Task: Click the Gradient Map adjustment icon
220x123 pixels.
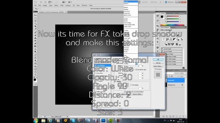Action: click(176, 44)
